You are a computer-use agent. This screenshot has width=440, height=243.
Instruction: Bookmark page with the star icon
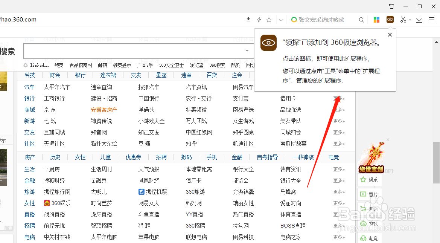269,20
